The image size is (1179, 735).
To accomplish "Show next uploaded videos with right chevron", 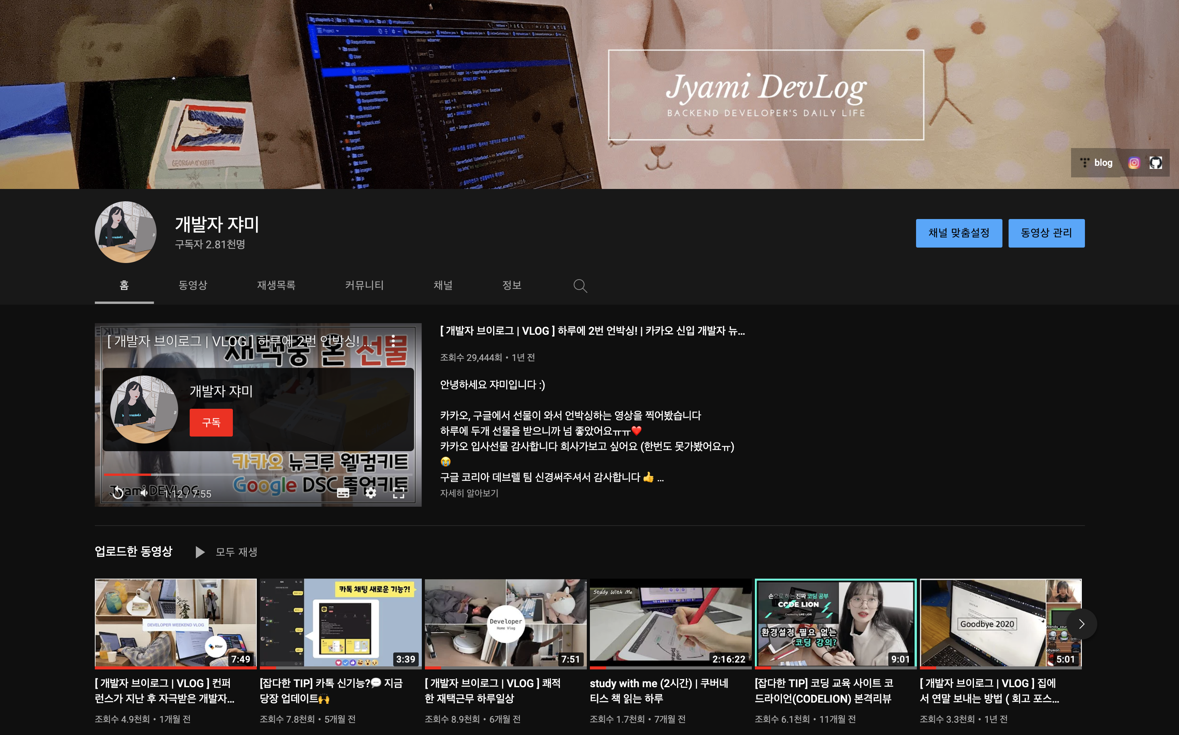I will coord(1081,624).
